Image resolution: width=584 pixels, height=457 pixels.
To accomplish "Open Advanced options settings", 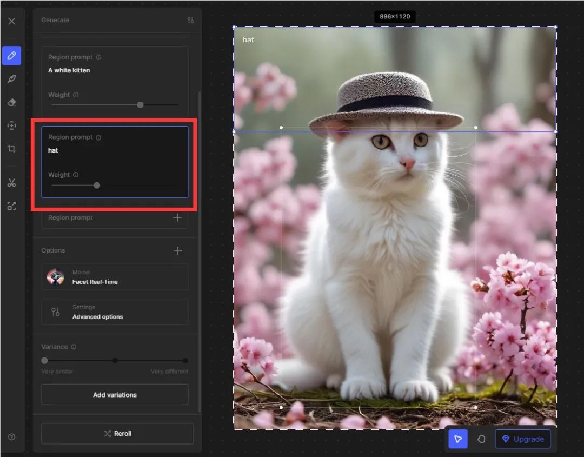I will [x=115, y=312].
